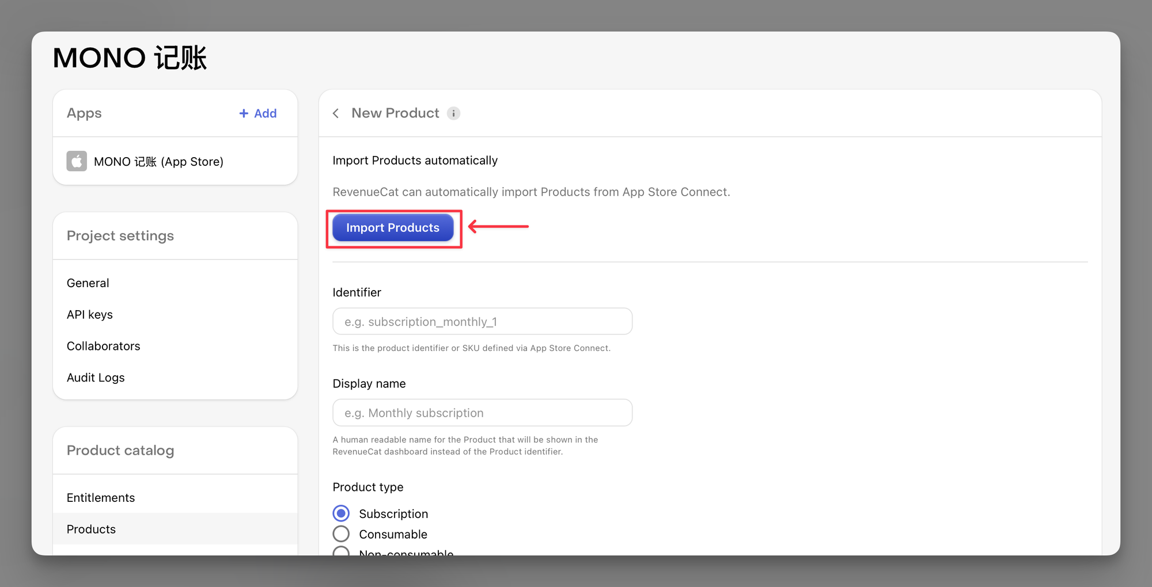Select the Consumable product type

click(x=341, y=534)
